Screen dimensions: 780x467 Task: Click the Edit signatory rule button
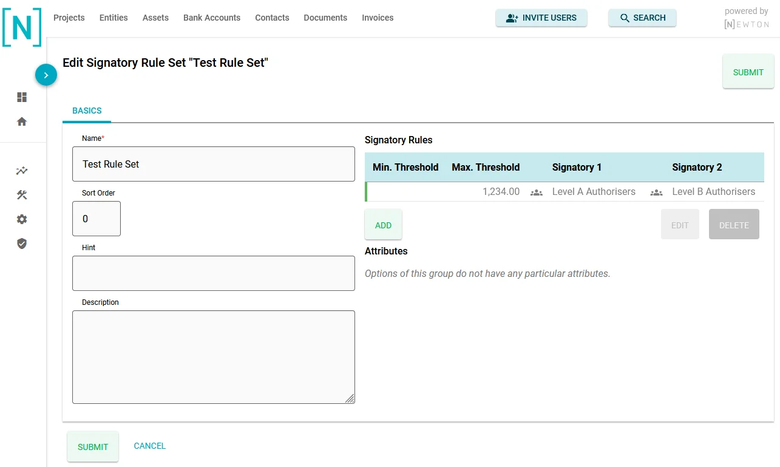(680, 225)
